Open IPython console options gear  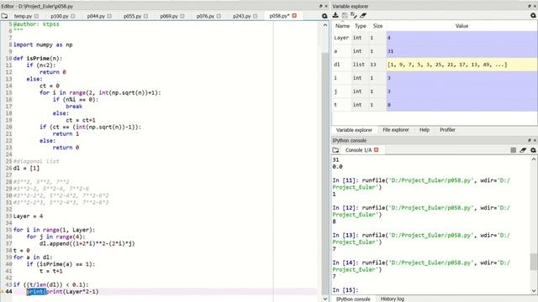point(533,150)
